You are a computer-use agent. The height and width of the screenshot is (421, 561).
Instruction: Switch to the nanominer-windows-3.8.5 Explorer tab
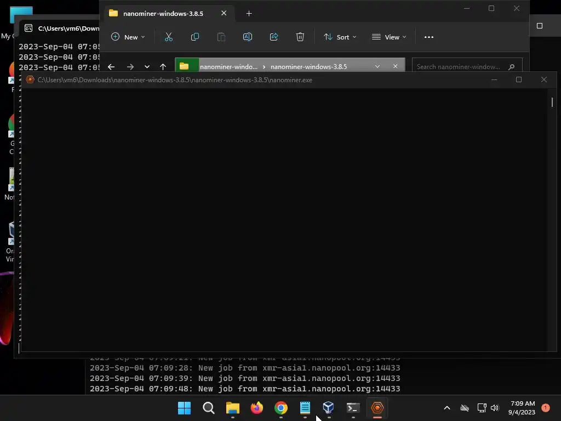pos(163,14)
